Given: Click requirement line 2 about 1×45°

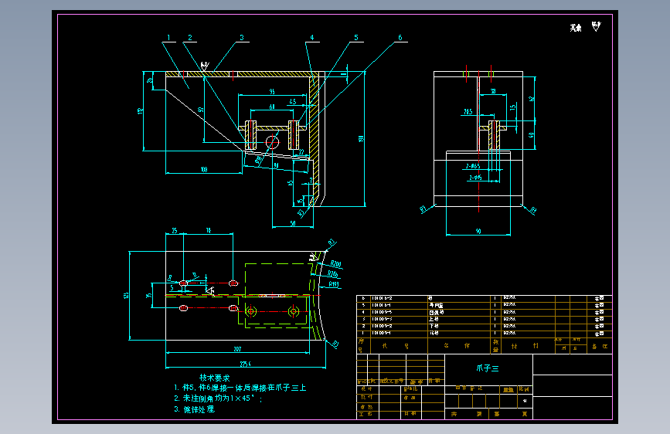Looking at the screenshot, I should click(x=218, y=398).
